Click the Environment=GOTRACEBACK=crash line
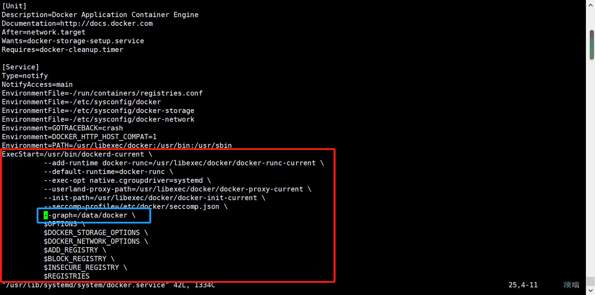 tap(62, 128)
